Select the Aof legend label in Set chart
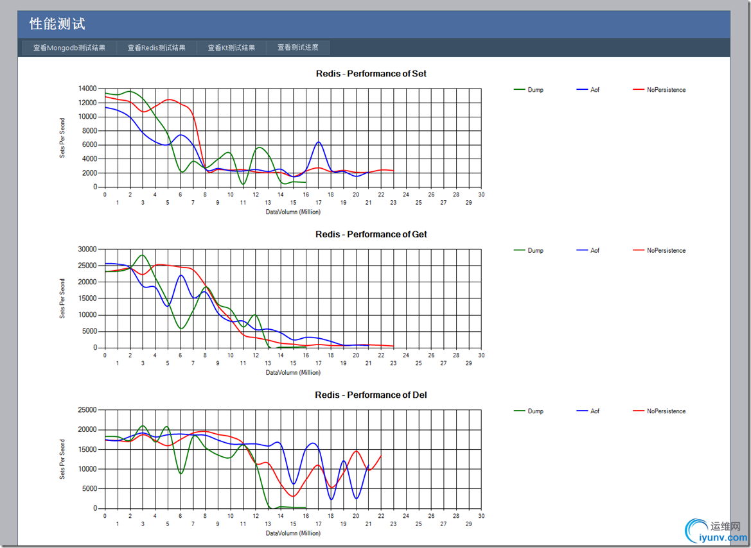 tap(595, 90)
